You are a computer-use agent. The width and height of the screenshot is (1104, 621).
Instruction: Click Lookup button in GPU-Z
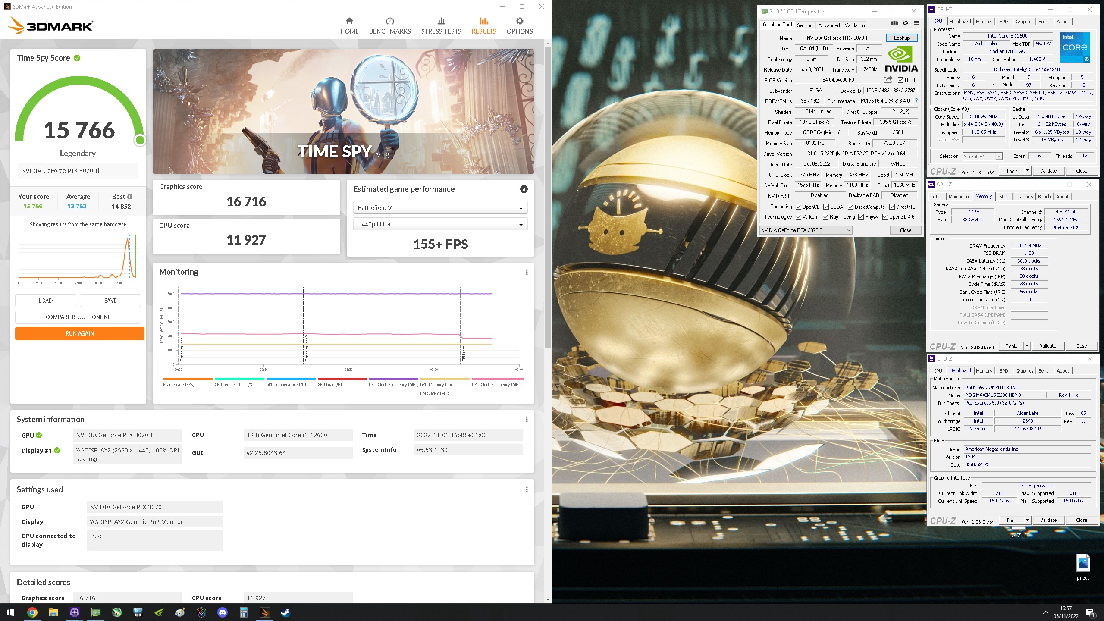tap(901, 38)
